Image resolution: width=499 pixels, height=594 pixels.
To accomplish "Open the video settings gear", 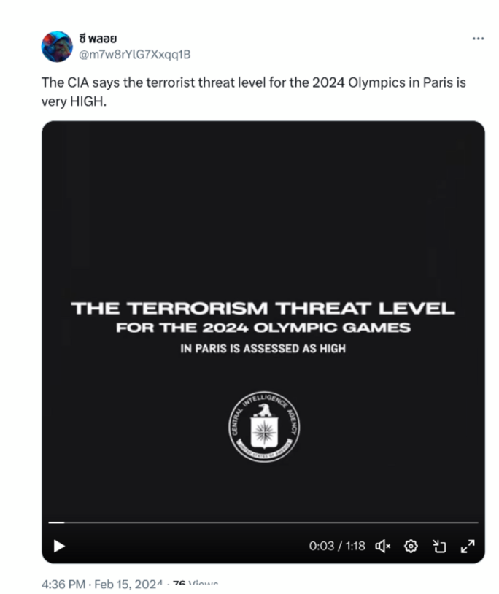I will click(411, 546).
